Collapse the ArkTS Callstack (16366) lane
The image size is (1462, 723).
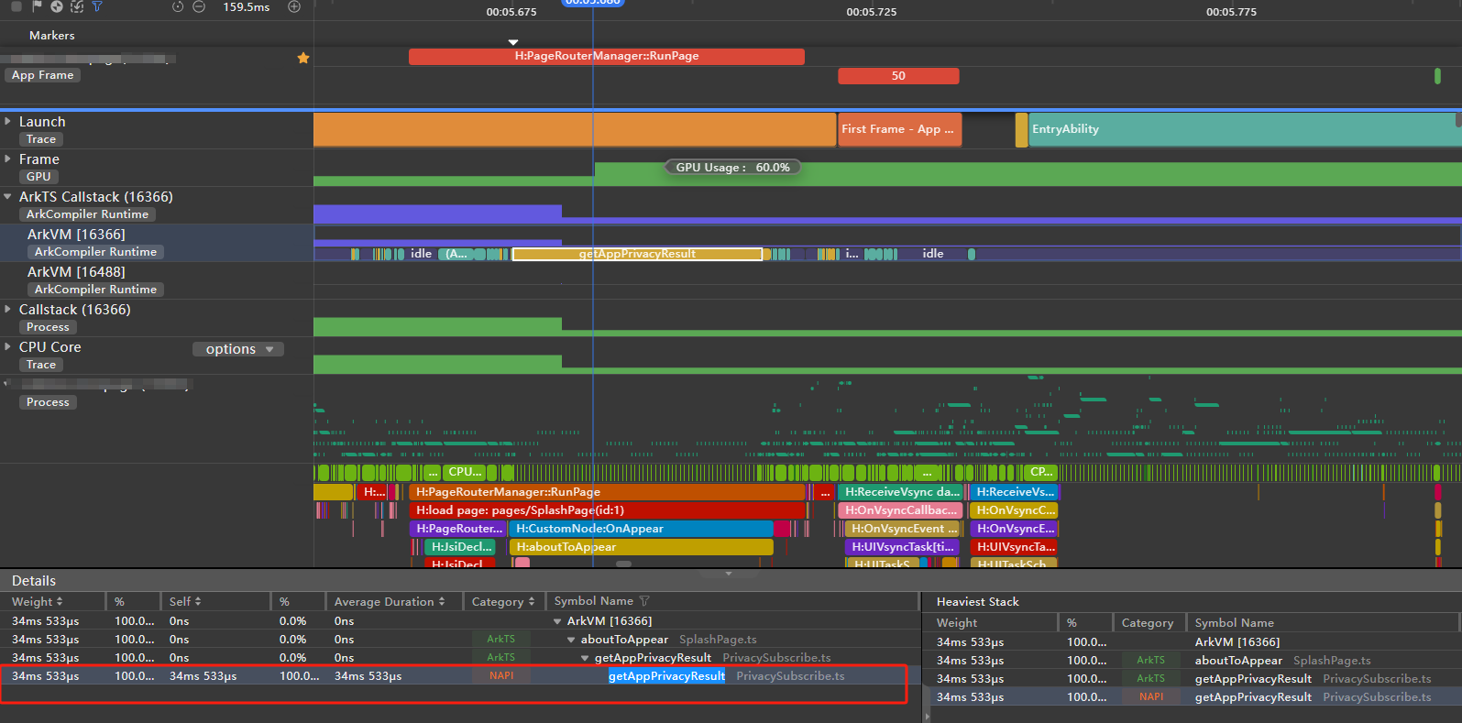pos(7,196)
